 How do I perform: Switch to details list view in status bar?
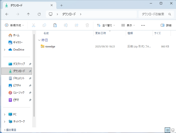pyautogui.click(x=167, y=130)
